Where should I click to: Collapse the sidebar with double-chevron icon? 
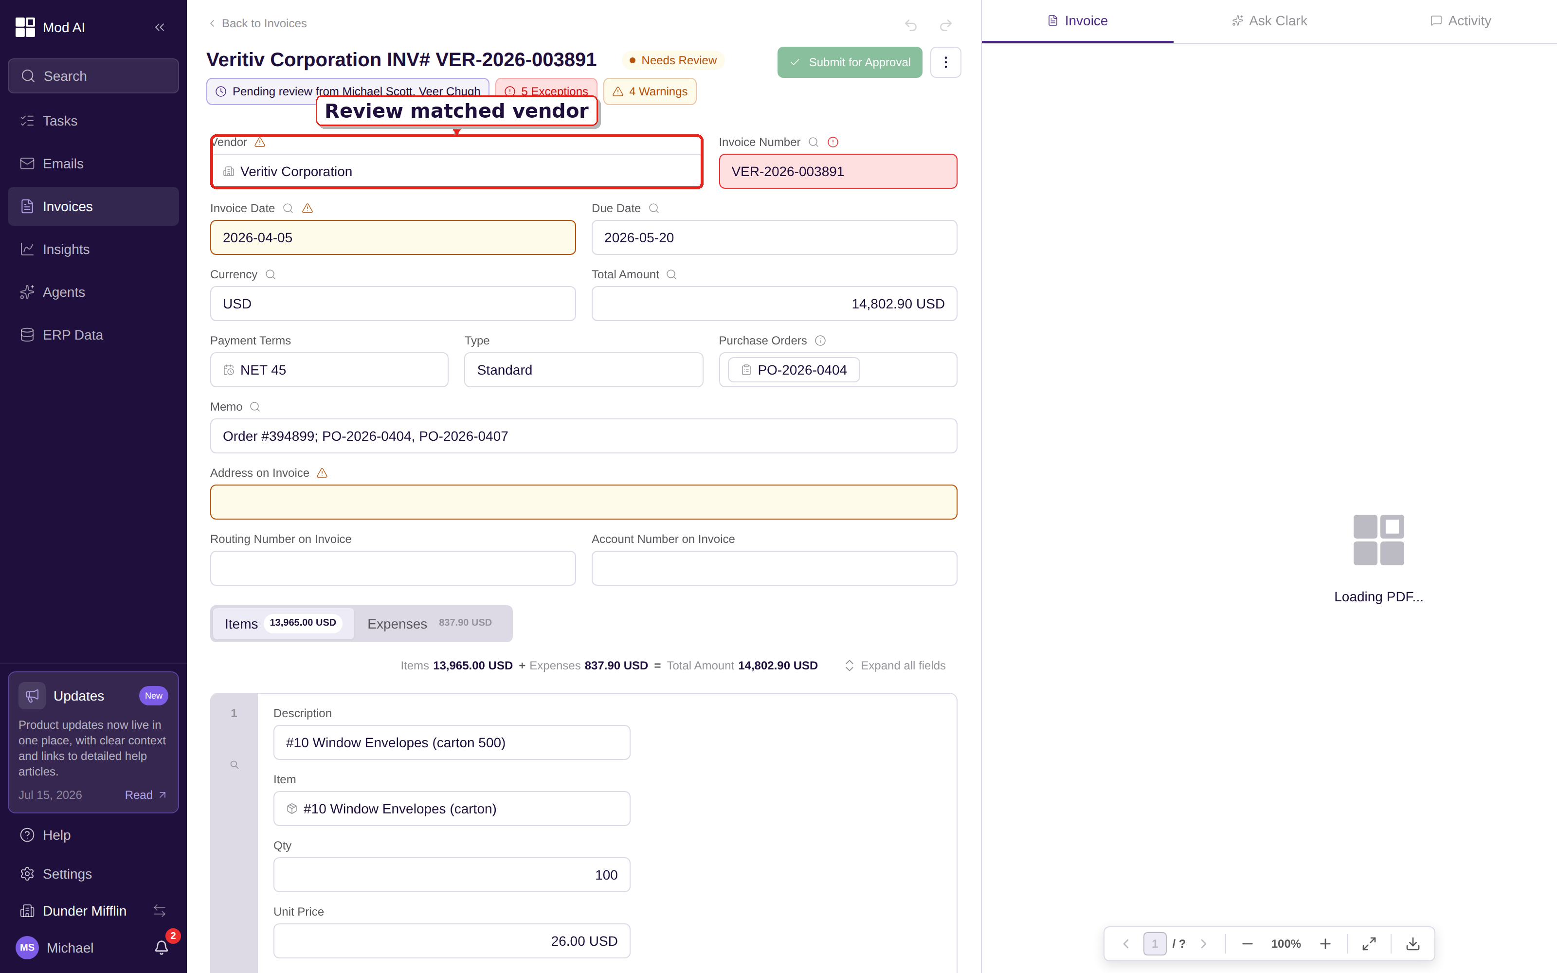point(160,27)
